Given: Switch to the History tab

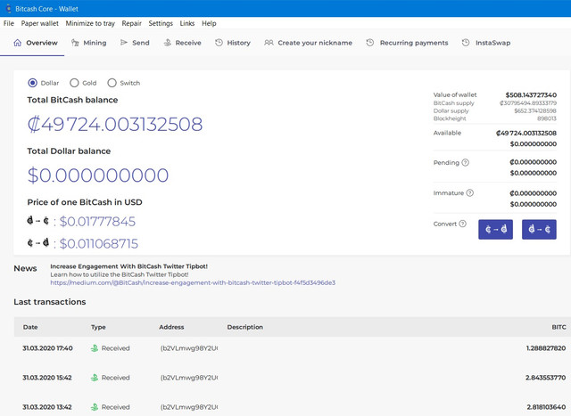Looking at the screenshot, I should pos(233,43).
